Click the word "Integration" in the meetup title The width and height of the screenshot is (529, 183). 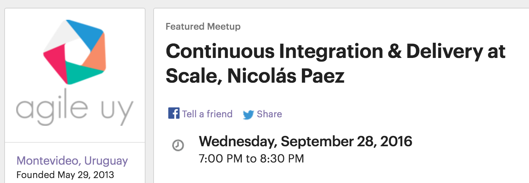331,52
